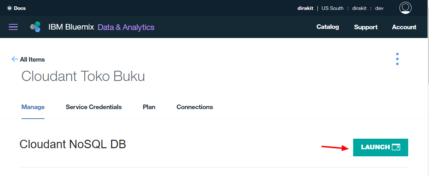
Task: Go back using the All Items arrow
Action: pyautogui.click(x=14, y=59)
